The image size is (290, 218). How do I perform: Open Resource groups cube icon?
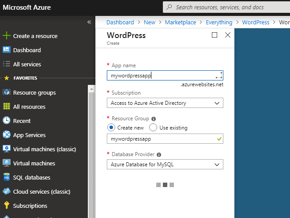(x=7, y=92)
